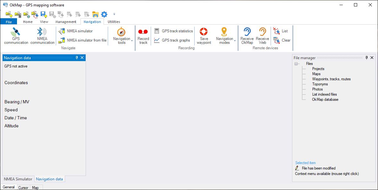The width and height of the screenshot is (378, 190).
Task: Select Projects in File manager
Action: tap(318, 69)
